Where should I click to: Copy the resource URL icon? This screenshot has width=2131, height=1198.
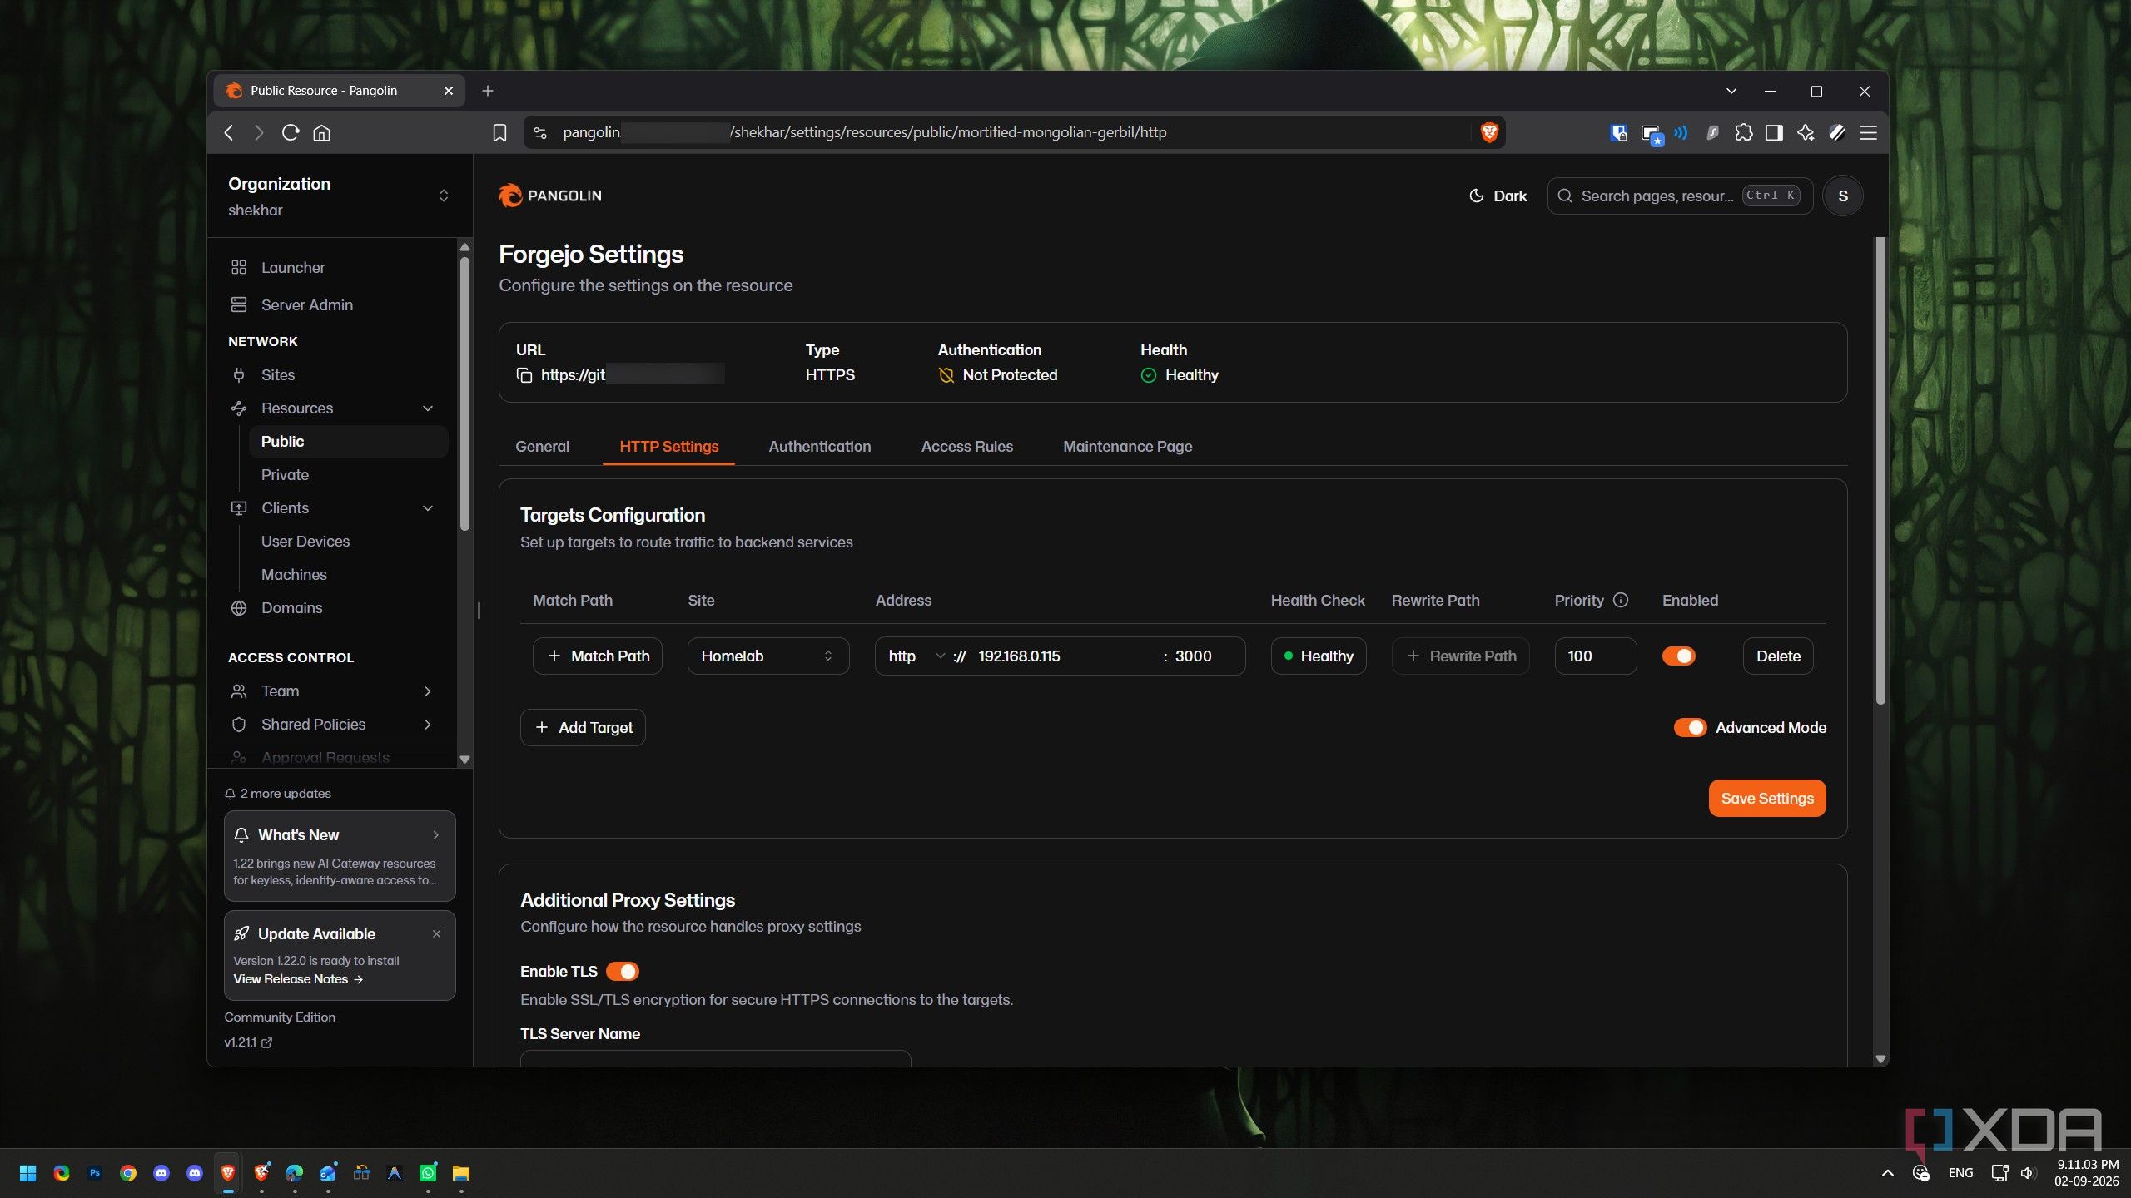pyautogui.click(x=524, y=375)
